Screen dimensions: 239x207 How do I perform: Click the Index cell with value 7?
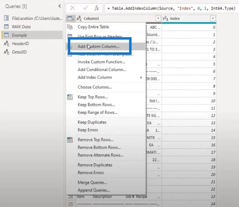[189, 79]
